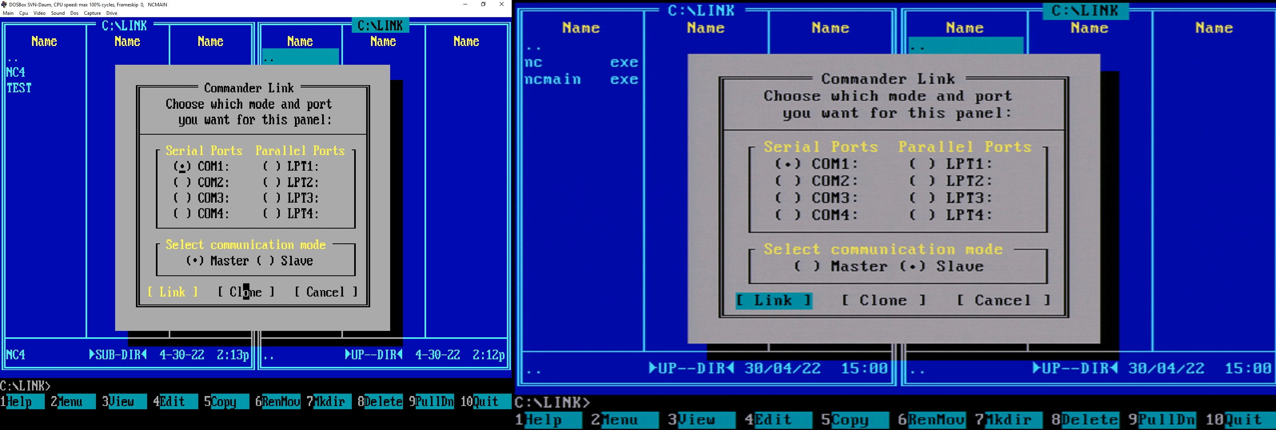The image size is (1276, 430).
Task: Select ncmain exe file in right window
Action: (582, 79)
